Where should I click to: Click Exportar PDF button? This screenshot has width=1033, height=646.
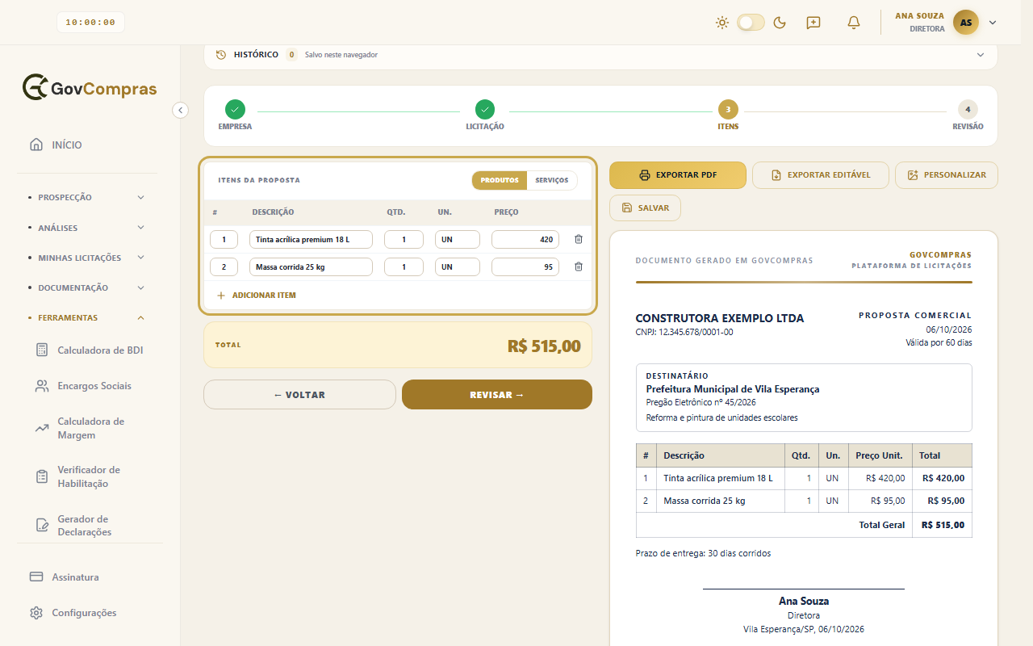tap(678, 175)
